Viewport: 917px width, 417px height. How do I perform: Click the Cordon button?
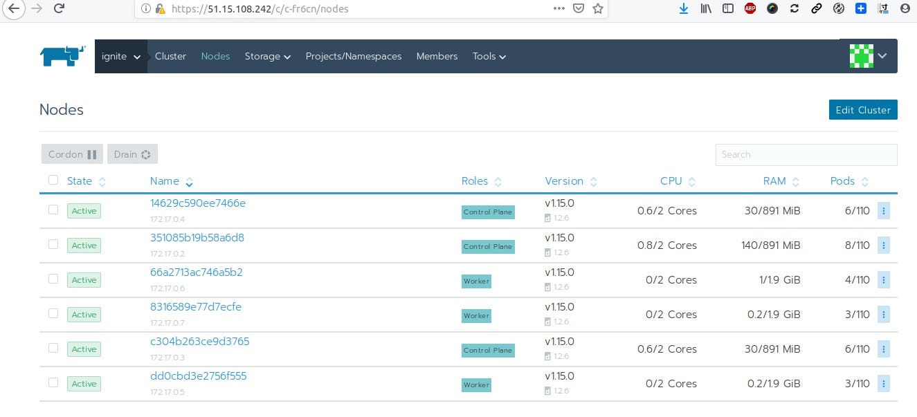click(72, 154)
